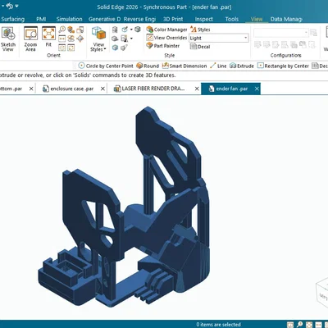Screen dimensions: 328x328
Task: Switch to the Surfacing ribbon tab
Action: (12, 19)
